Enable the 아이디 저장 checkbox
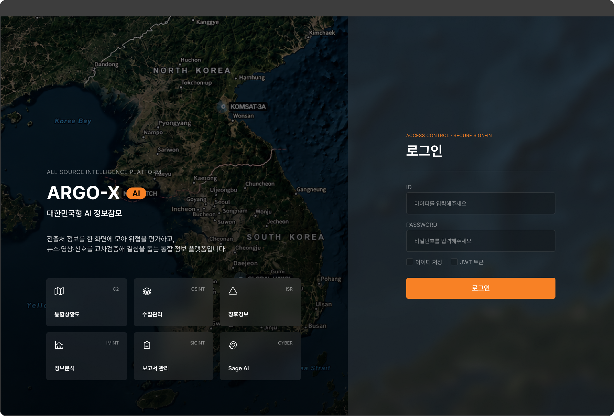The image size is (614, 416). coord(410,262)
